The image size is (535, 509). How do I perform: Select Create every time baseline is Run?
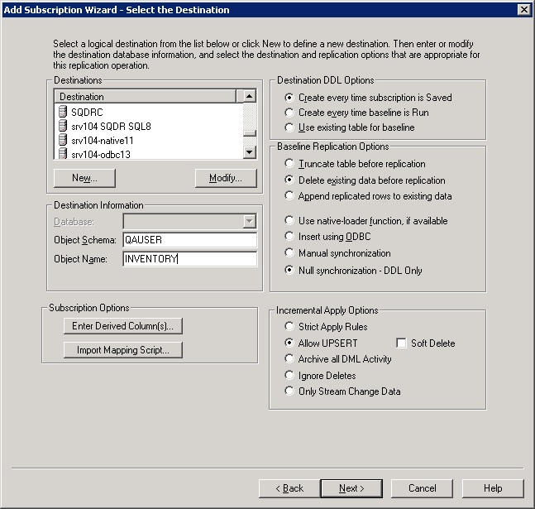coord(289,113)
